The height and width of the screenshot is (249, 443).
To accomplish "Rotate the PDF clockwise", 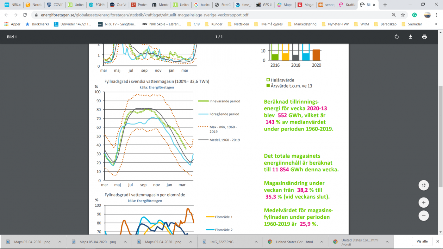I will pyautogui.click(x=397, y=37).
